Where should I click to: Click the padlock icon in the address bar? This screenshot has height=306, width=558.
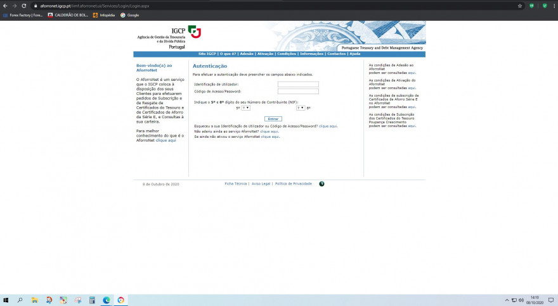coord(36,6)
